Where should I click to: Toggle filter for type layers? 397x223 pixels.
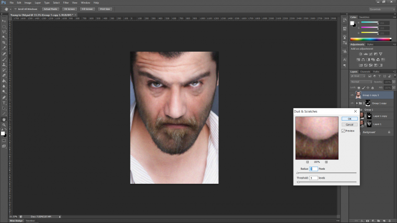[x=380, y=76]
